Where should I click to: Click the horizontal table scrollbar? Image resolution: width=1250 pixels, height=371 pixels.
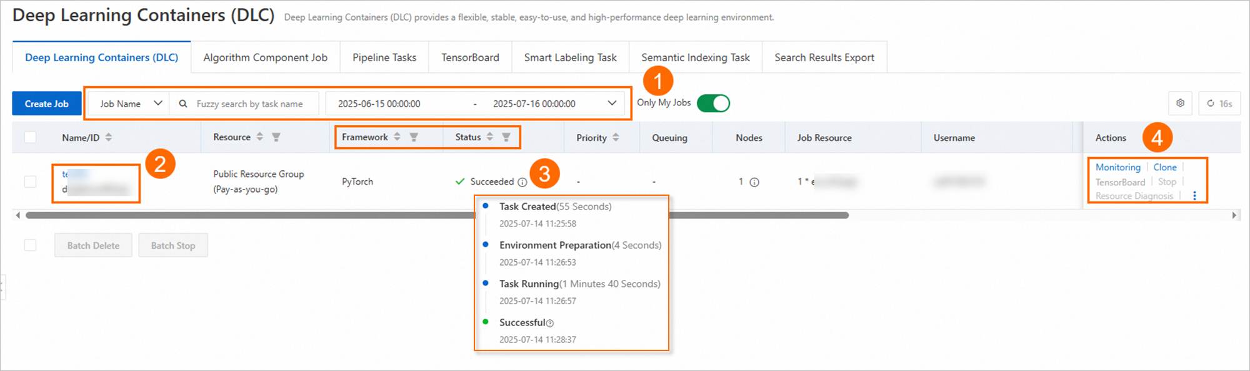tap(437, 215)
